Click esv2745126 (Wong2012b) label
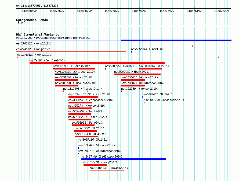This screenshot has width=239, height=181. 34,49
